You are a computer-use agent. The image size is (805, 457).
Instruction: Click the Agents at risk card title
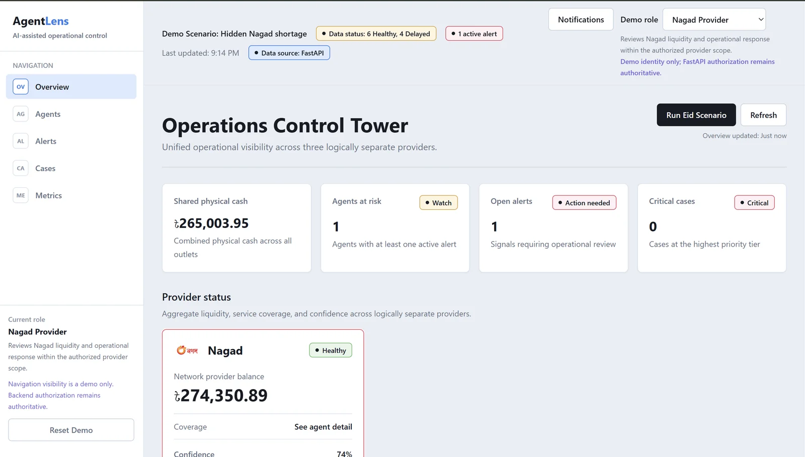pyautogui.click(x=357, y=201)
